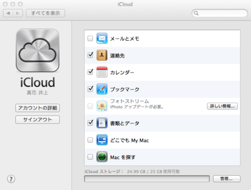Click the カレンダー label text
251x190 pixels.
point(122,72)
